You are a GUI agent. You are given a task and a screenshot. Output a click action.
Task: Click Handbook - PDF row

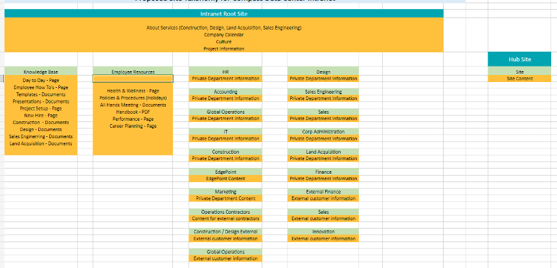point(133,112)
